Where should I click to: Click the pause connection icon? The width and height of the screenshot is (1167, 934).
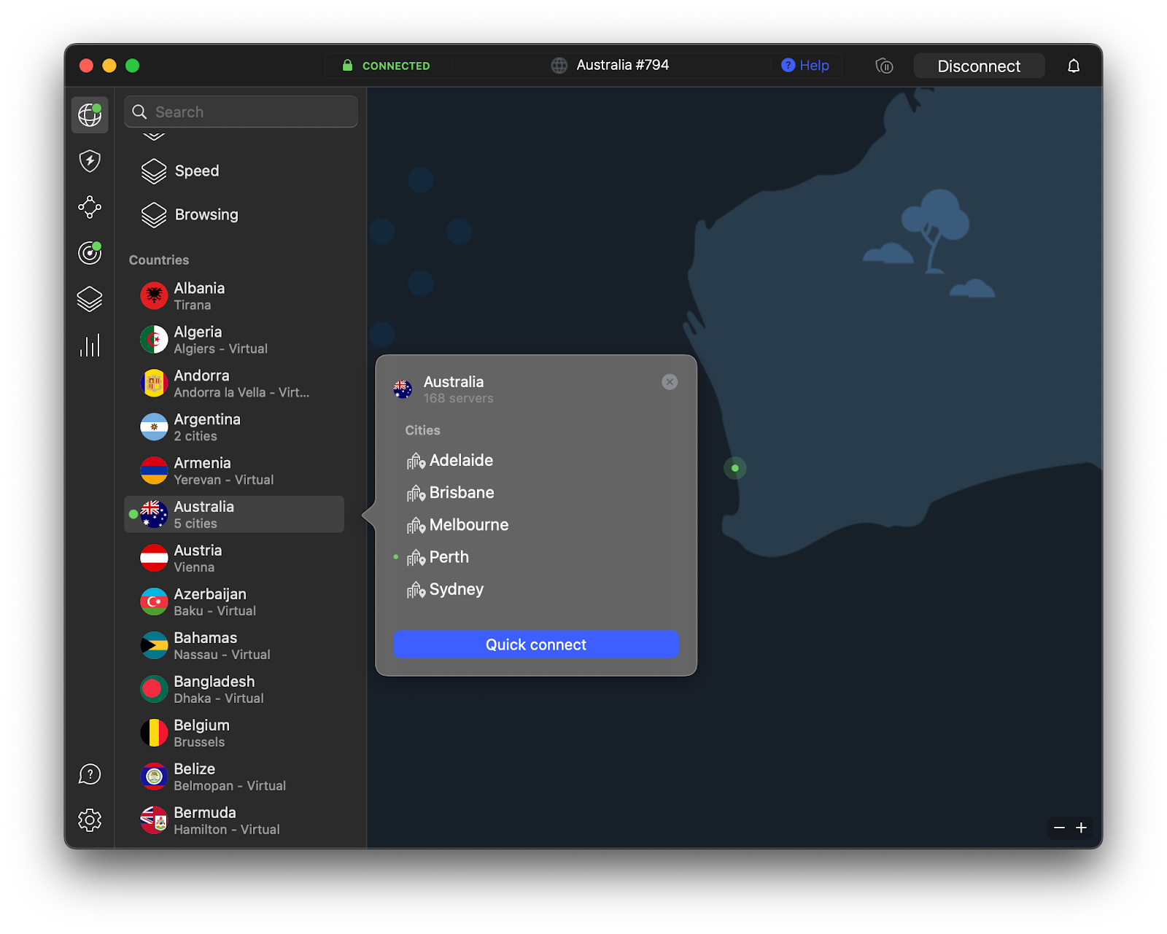click(x=884, y=66)
